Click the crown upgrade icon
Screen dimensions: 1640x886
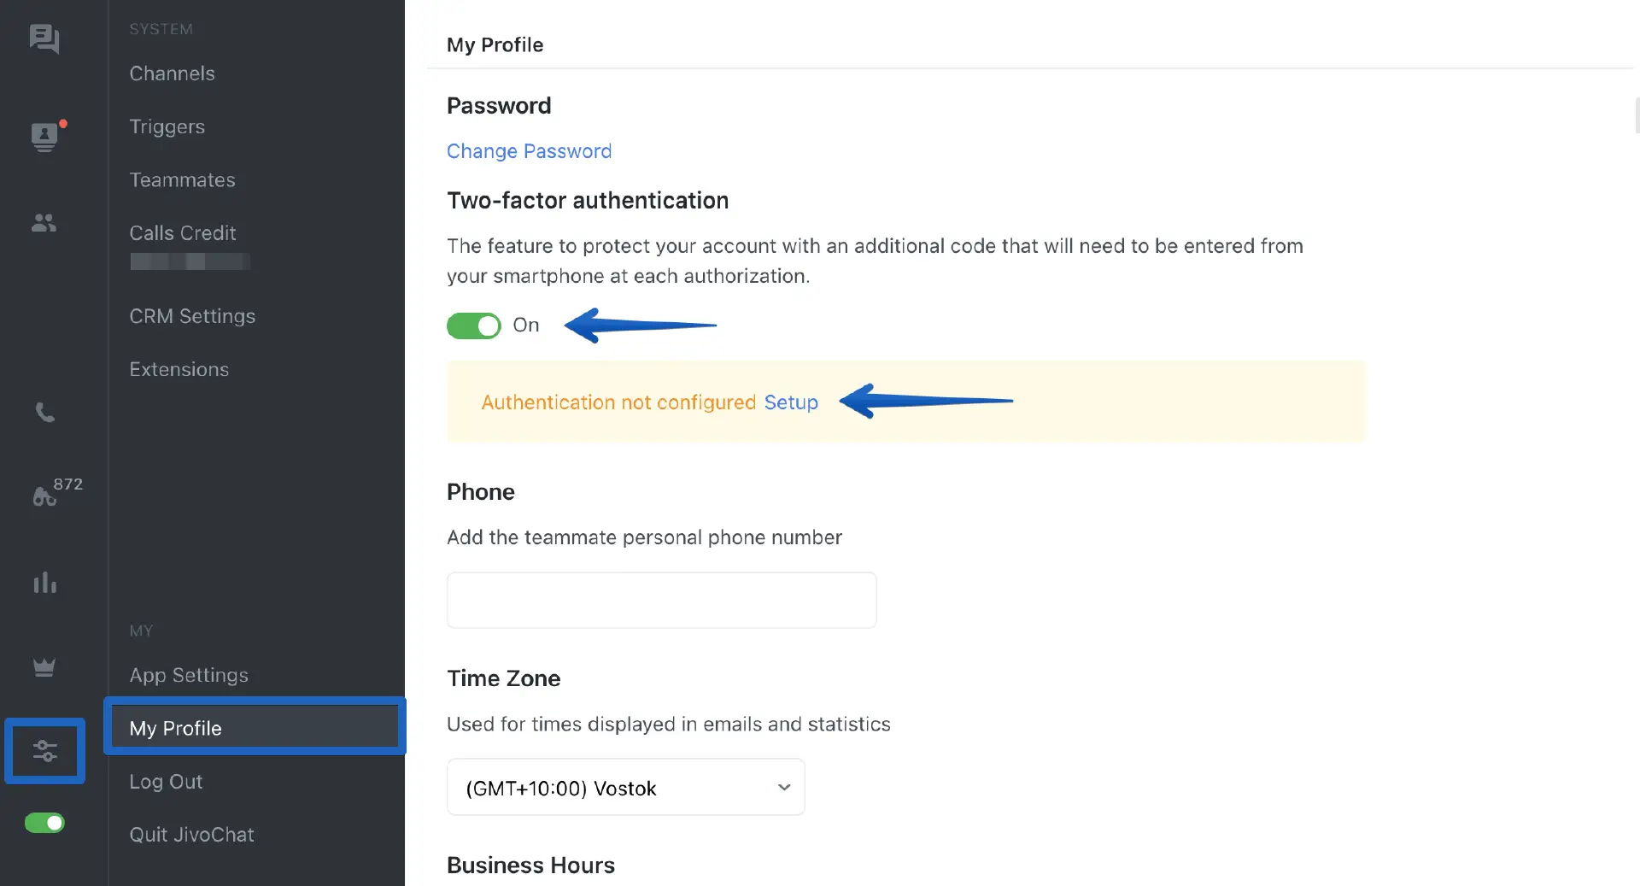44,667
